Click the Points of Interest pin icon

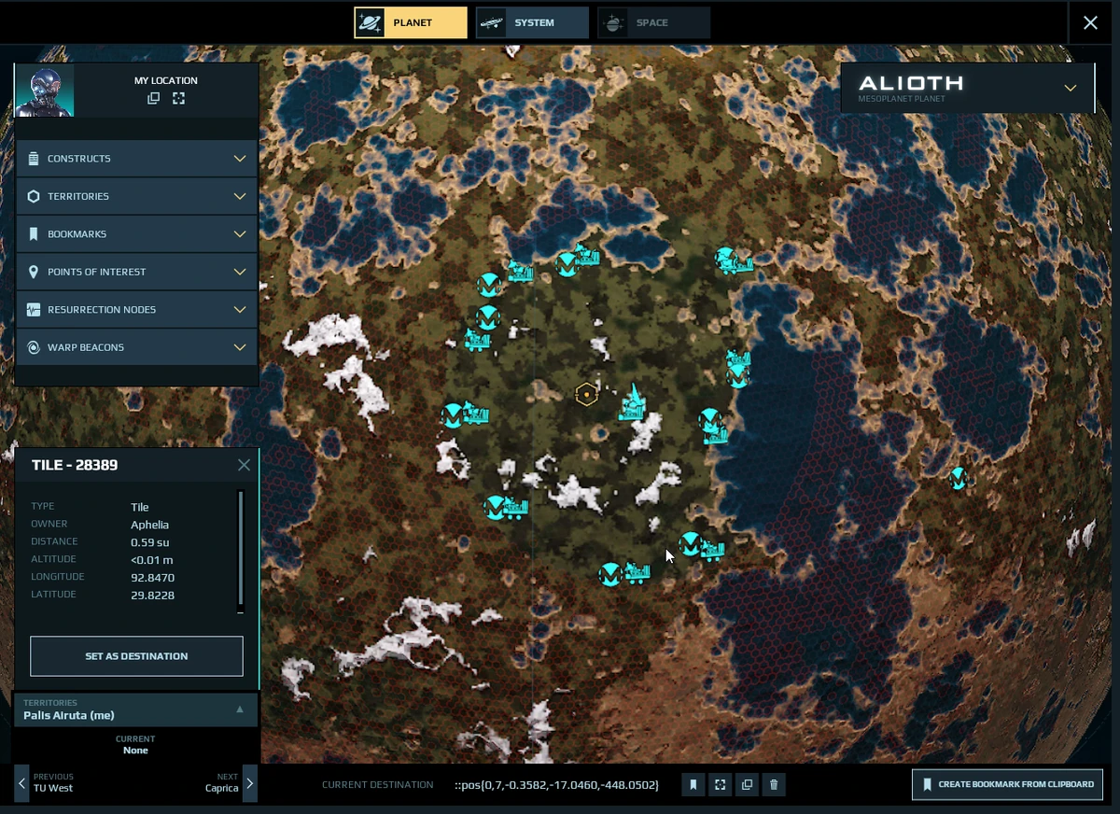coord(34,272)
